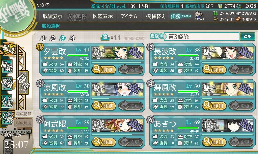This screenshot has width=258, height=154.
Task: Click the 編成記録 button
Action: point(23,114)
